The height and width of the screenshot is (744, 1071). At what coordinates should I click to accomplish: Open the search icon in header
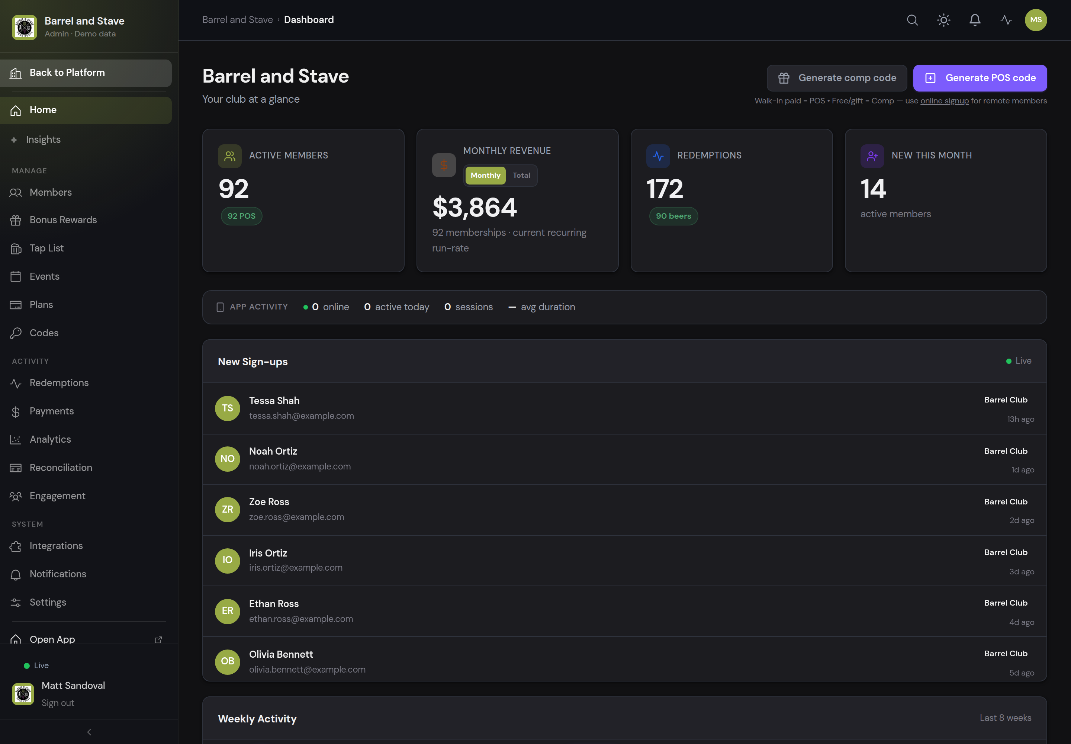(x=912, y=20)
